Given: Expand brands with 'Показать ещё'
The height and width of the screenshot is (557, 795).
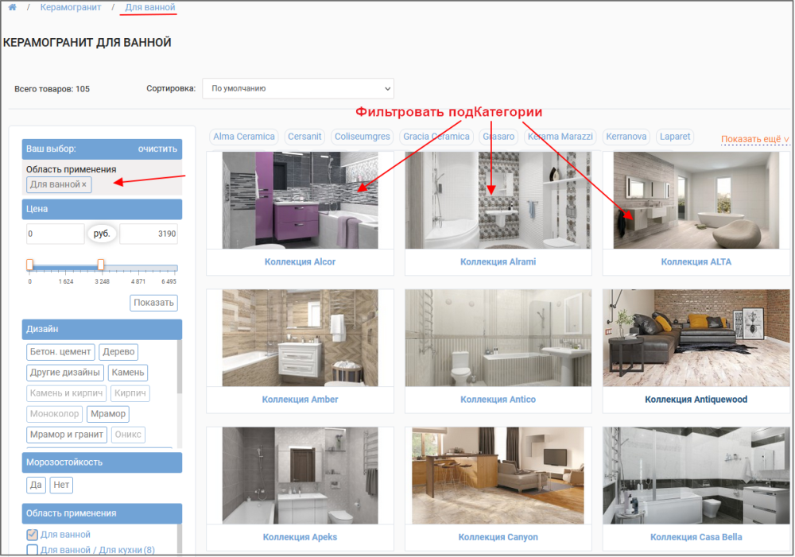Looking at the screenshot, I should coord(754,139).
